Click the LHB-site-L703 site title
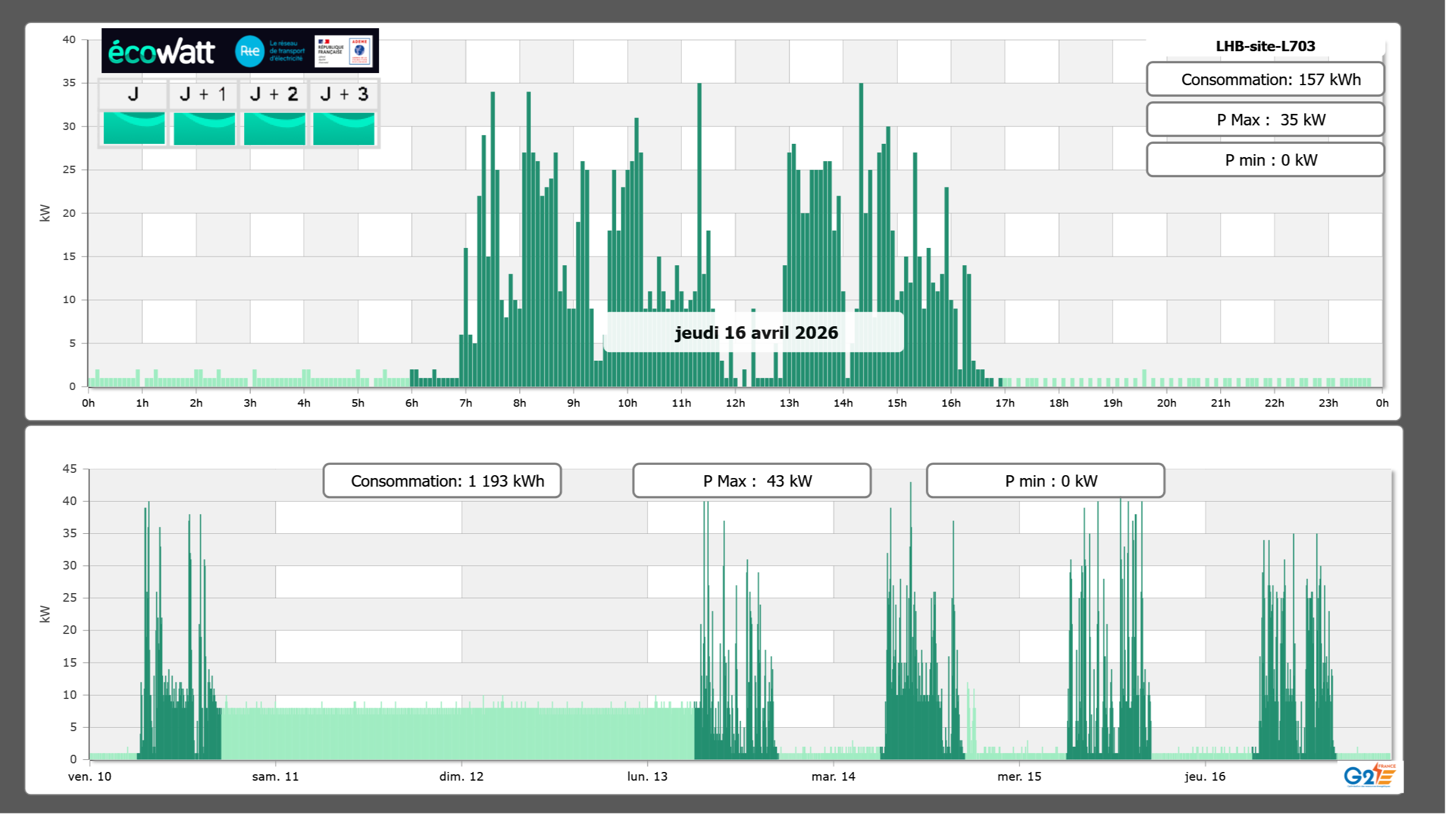The width and height of the screenshot is (1446, 814). [1265, 46]
